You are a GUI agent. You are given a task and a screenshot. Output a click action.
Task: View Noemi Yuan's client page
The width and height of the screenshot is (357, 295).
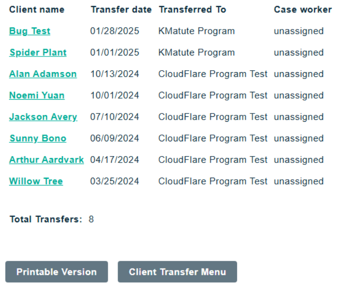[37, 95]
